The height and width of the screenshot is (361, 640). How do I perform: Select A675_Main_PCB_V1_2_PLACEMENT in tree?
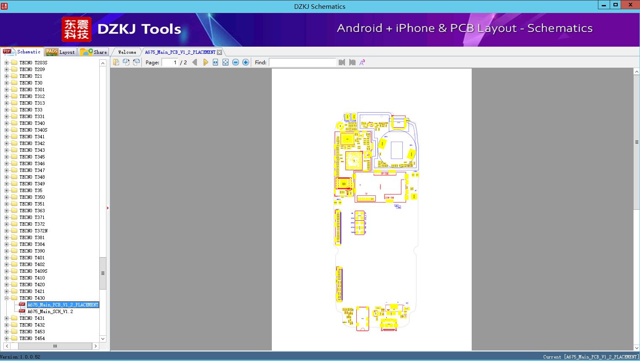tap(63, 305)
